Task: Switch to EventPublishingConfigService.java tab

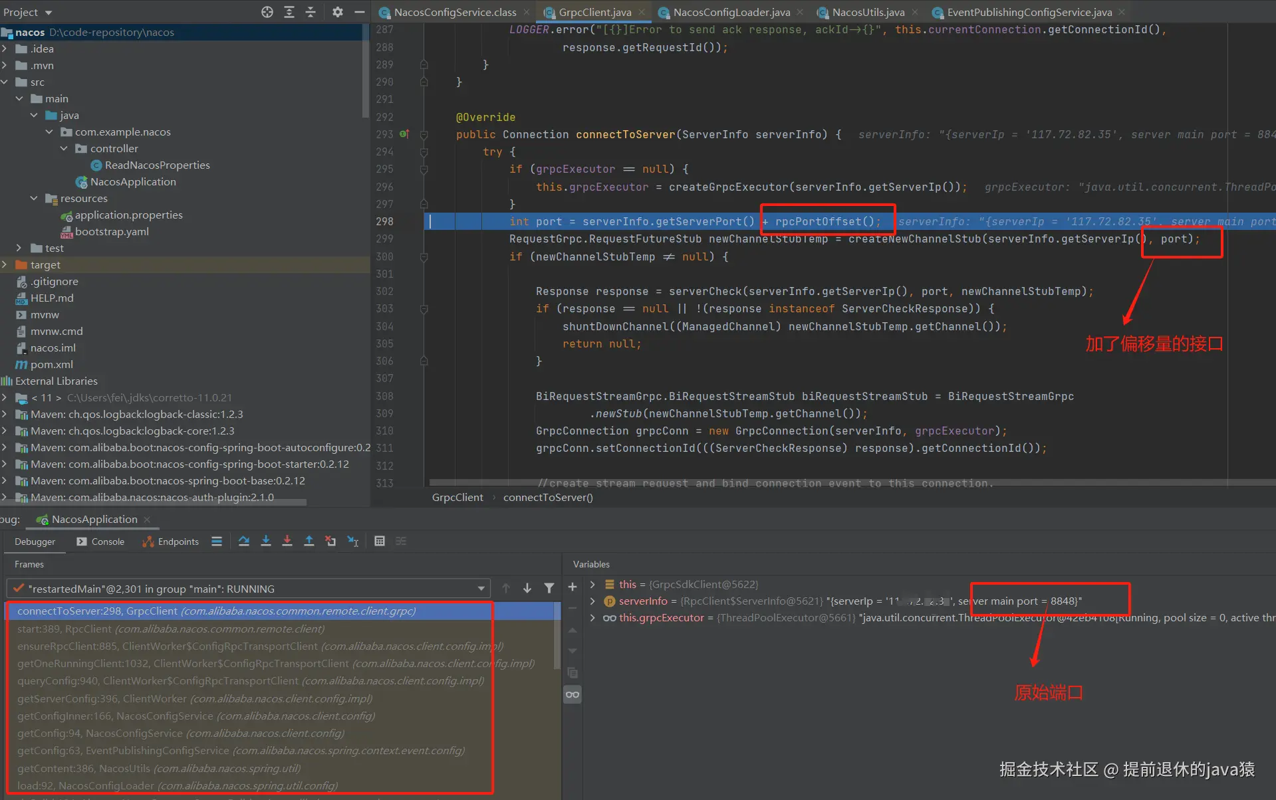Action: pos(1029,12)
